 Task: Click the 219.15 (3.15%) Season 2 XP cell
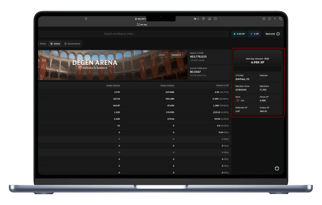pyautogui.click(x=221, y=112)
